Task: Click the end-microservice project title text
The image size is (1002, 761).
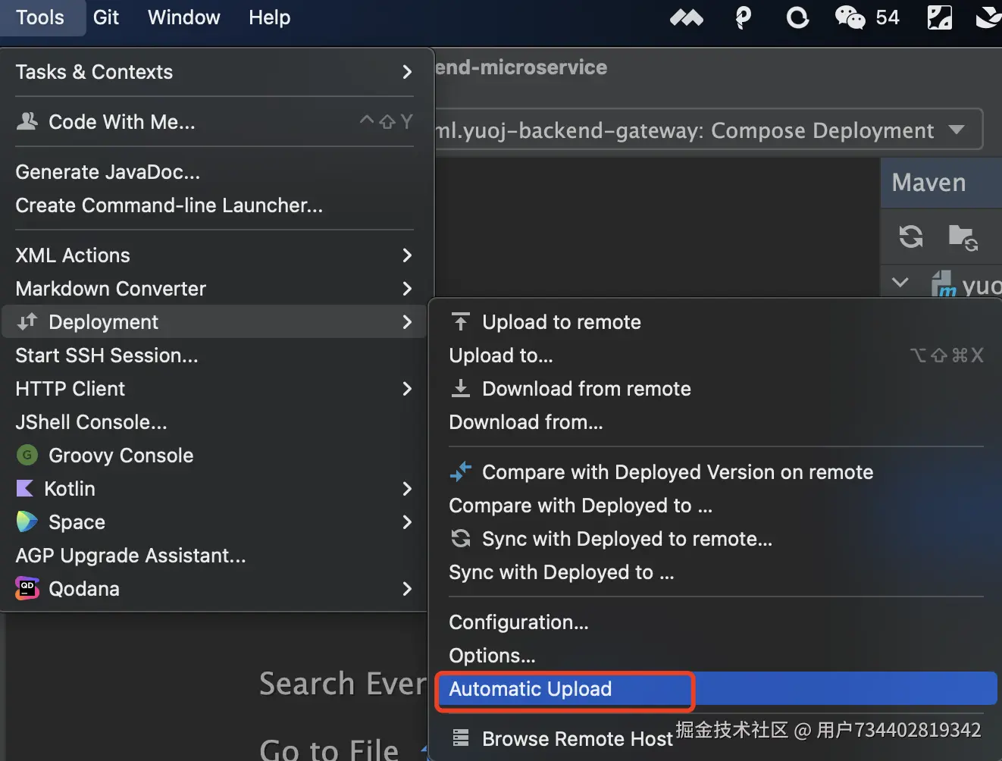Action: [521, 67]
